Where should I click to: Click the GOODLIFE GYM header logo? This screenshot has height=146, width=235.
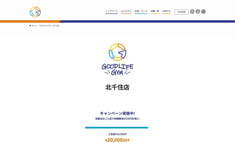pyautogui.click(x=35, y=12)
